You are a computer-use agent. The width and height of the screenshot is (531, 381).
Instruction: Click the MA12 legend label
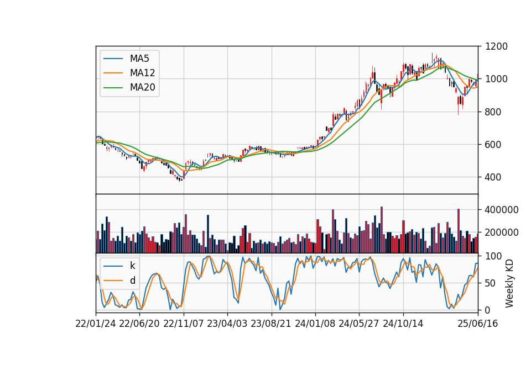coord(142,73)
